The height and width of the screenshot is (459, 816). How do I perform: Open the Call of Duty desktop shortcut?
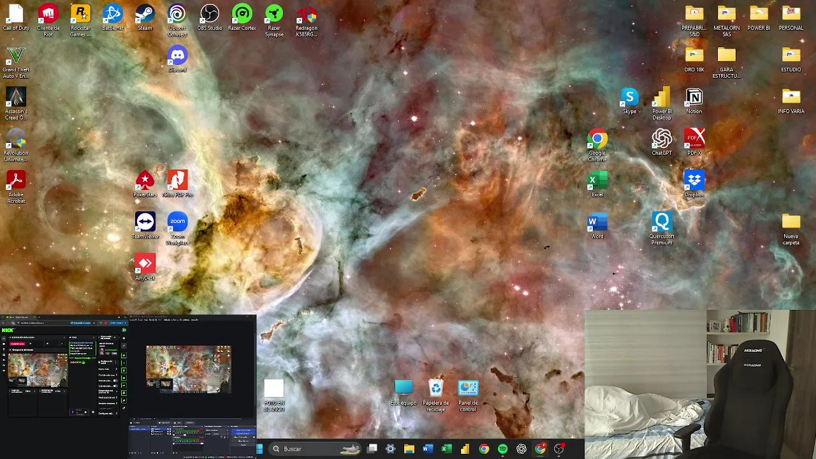(x=16, y=18)
